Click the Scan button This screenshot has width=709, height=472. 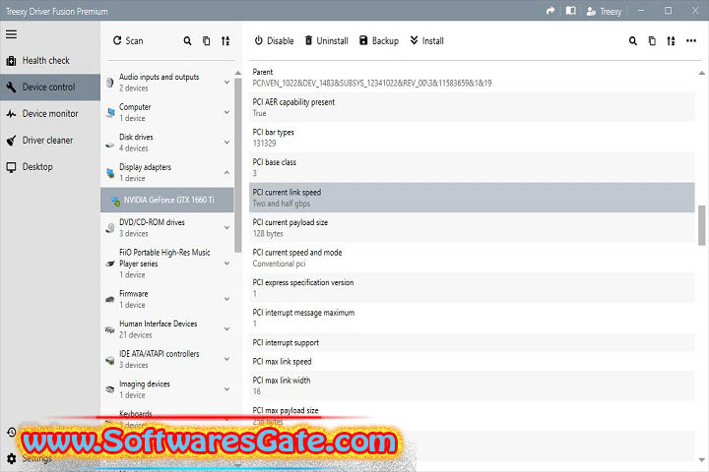coord(128,40)
